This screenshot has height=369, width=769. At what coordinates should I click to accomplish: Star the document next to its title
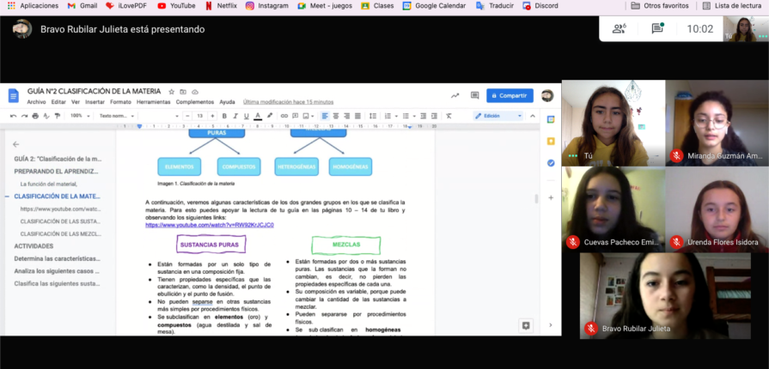click(x=172, y=91)
